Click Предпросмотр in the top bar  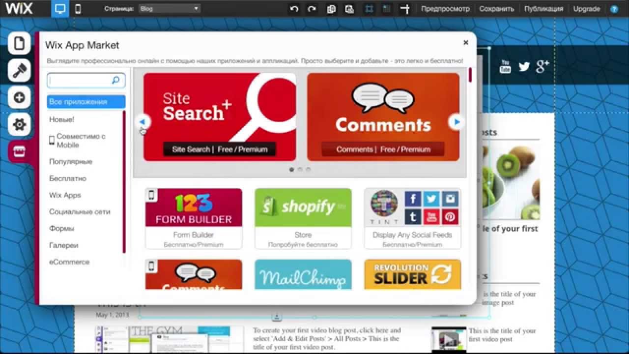(x=445, y=9)
